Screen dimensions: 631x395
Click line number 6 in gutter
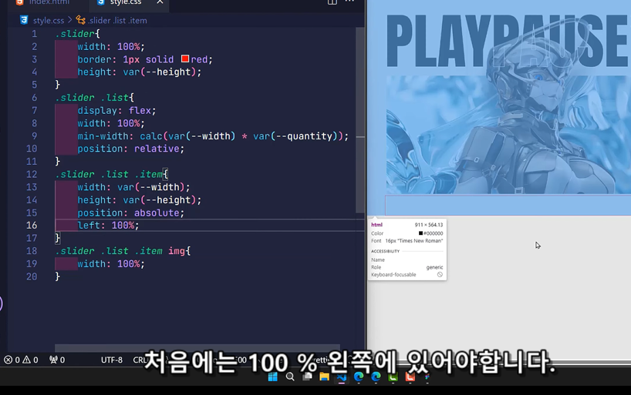tap(34, 98)
